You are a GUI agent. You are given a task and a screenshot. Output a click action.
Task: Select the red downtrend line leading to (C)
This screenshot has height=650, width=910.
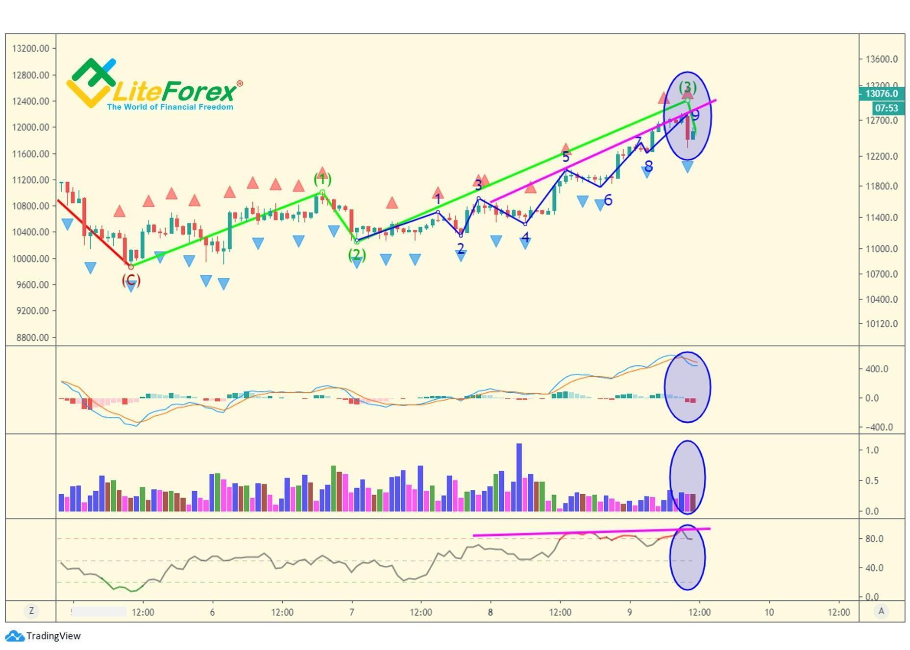coord(94,233)
